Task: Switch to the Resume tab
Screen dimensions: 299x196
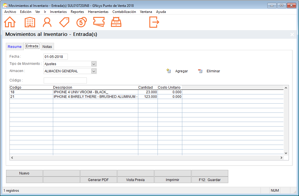Action: [x=15, y=46]
